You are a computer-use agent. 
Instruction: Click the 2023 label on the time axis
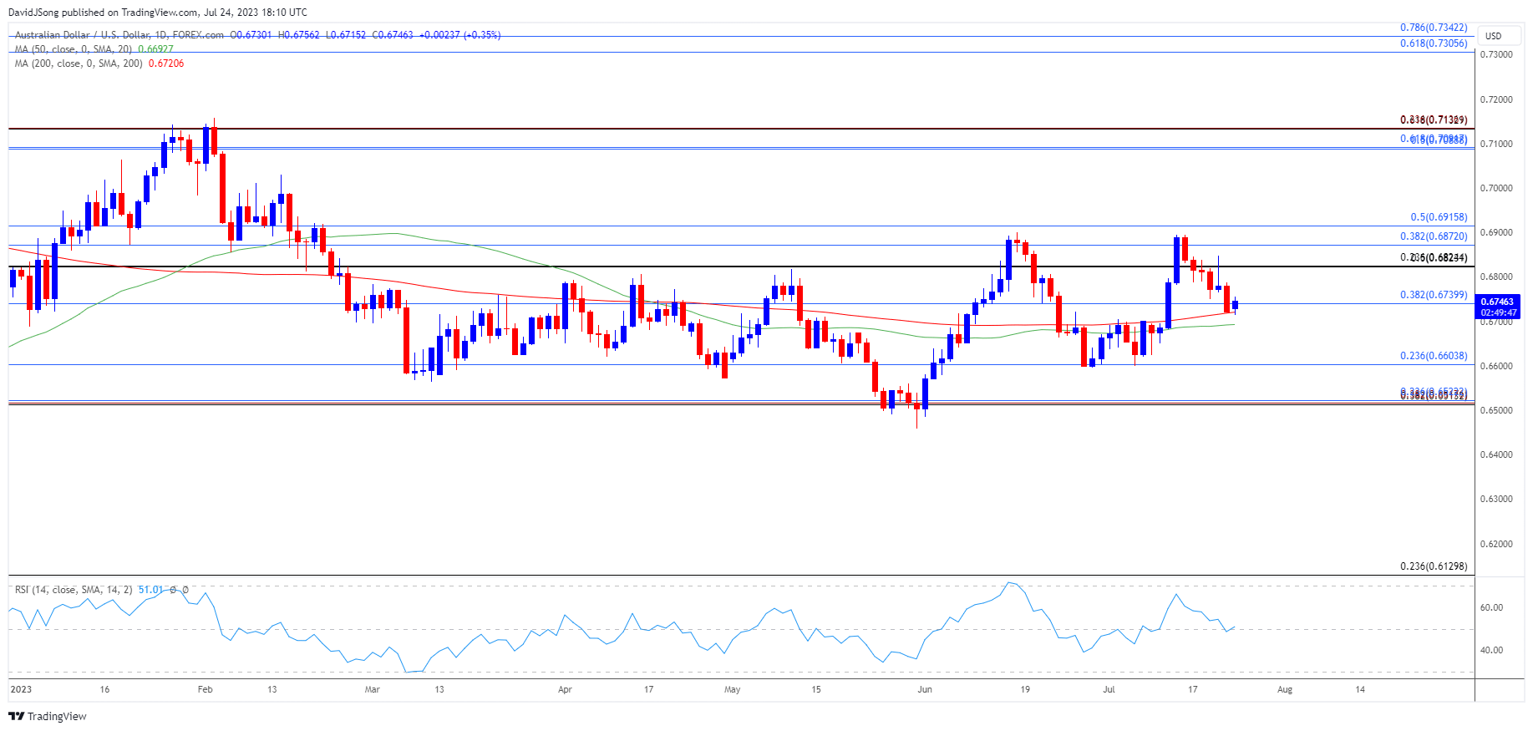point(21,689)
